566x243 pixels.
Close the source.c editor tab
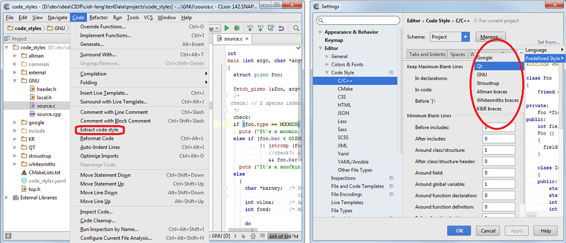pos(247,39)
